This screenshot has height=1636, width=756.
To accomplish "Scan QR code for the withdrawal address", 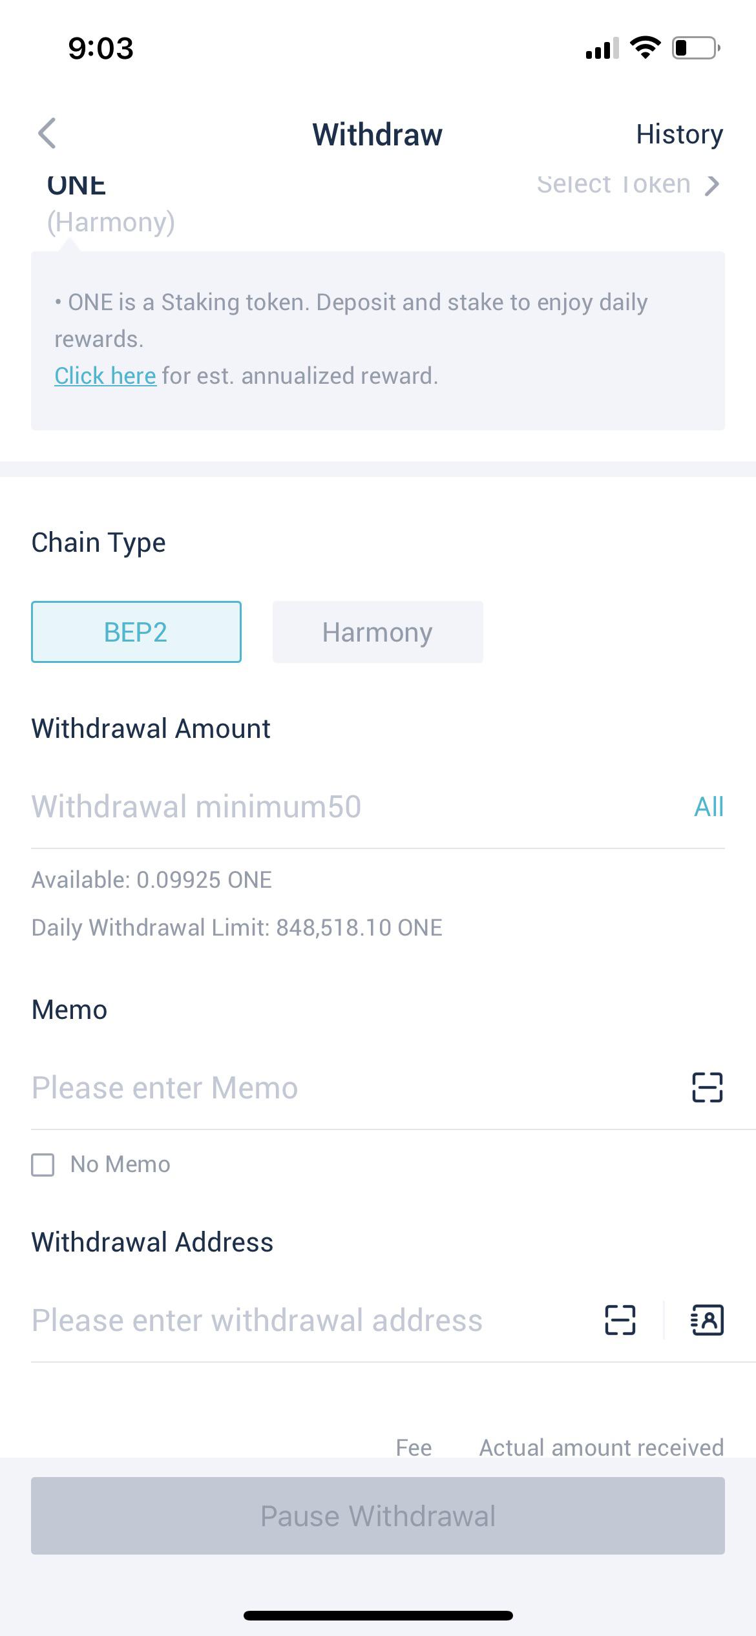I will [619, 1321].
